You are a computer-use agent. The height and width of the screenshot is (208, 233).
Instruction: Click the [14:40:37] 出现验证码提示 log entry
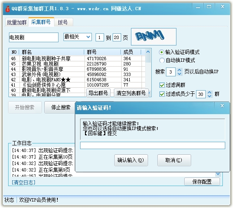pyautogui.click(x=42, y=151)
